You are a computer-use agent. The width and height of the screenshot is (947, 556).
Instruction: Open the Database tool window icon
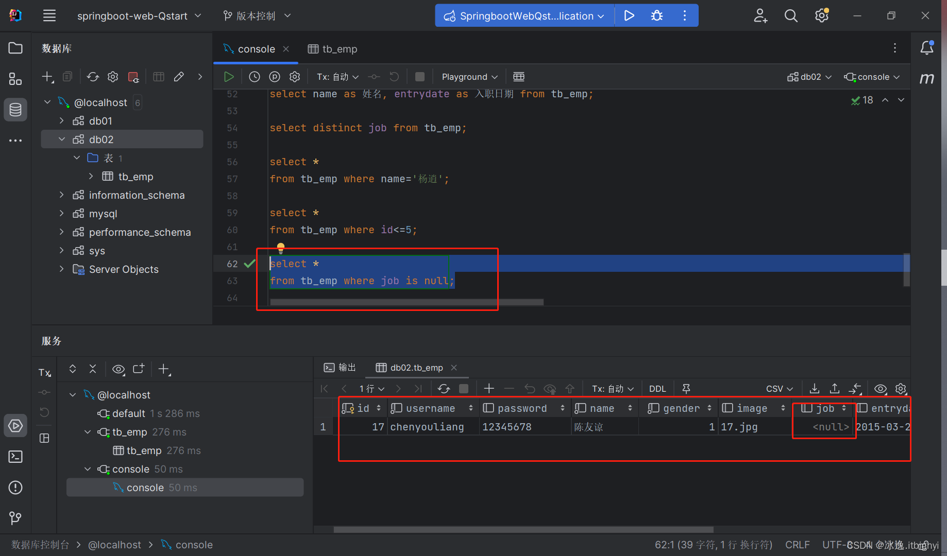(x=15, y=110)
